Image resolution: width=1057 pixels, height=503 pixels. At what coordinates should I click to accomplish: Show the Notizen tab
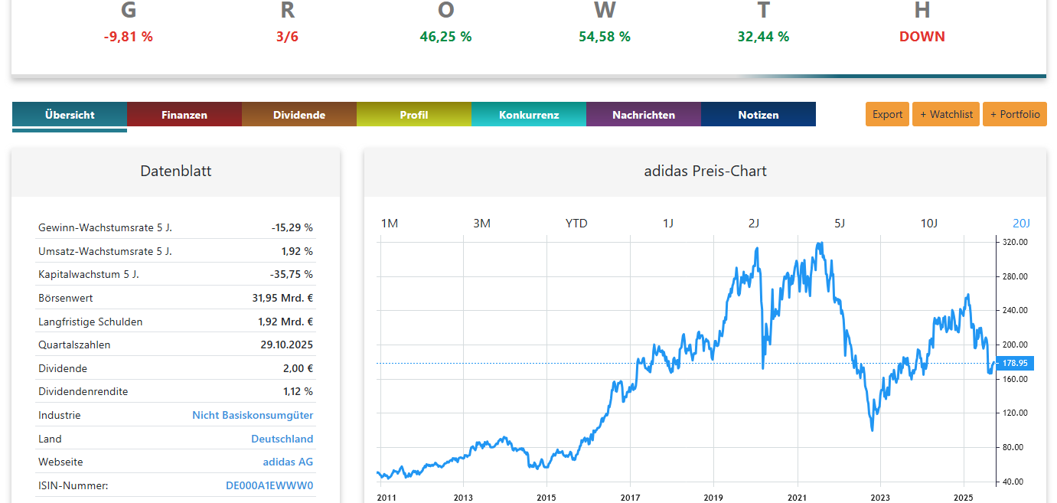point(758,115)
